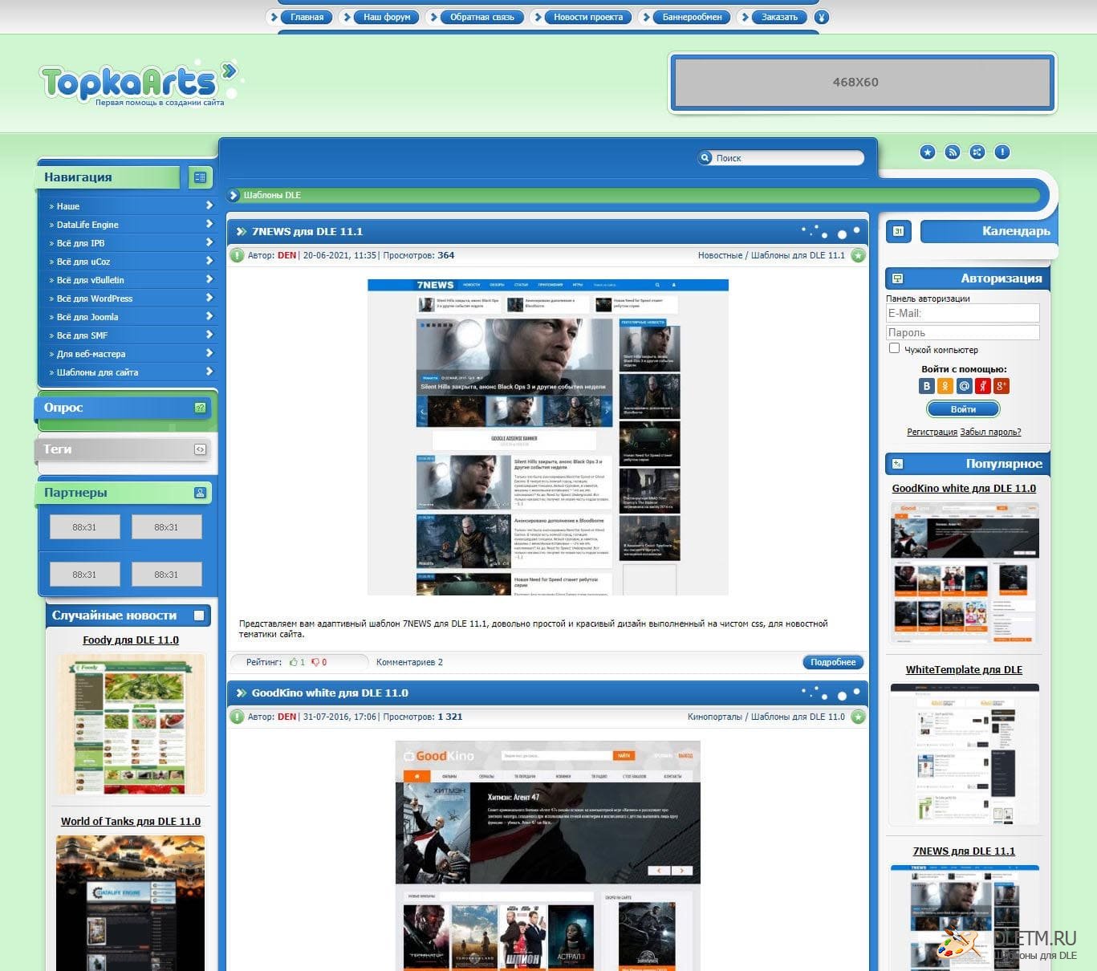This screenshot has width=1097, height=971.
Task: Click the Поиск search field
Action: [x=786, y=158]
